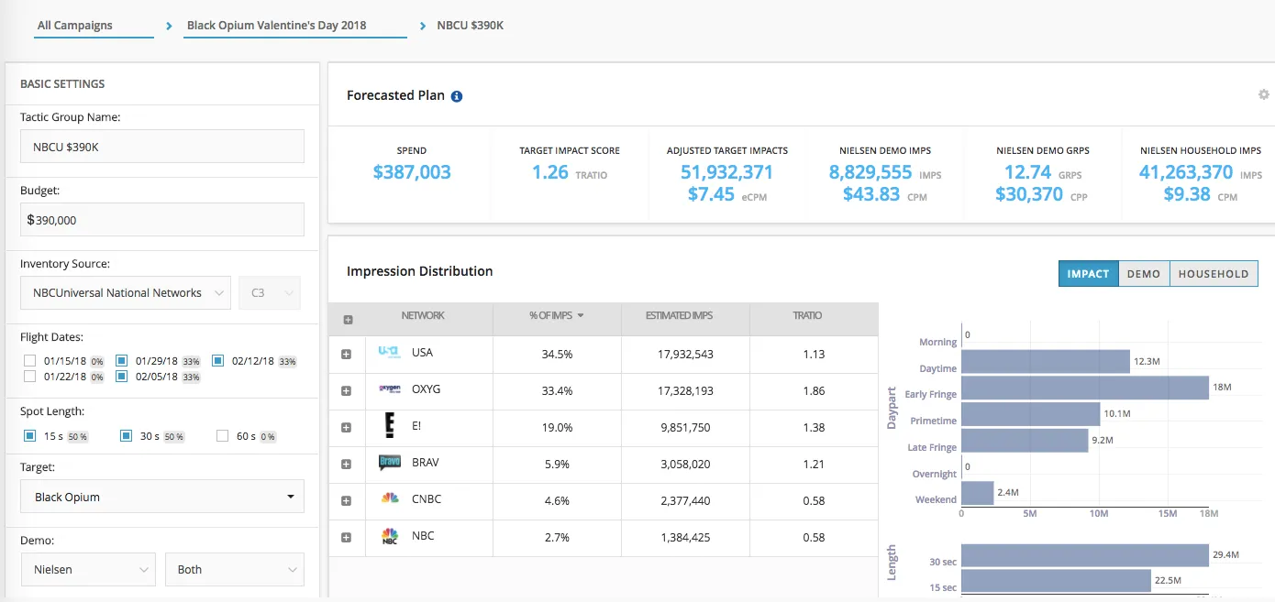
Task: Click the % OF IMPS sort arrow
Action: click(581, 316)
